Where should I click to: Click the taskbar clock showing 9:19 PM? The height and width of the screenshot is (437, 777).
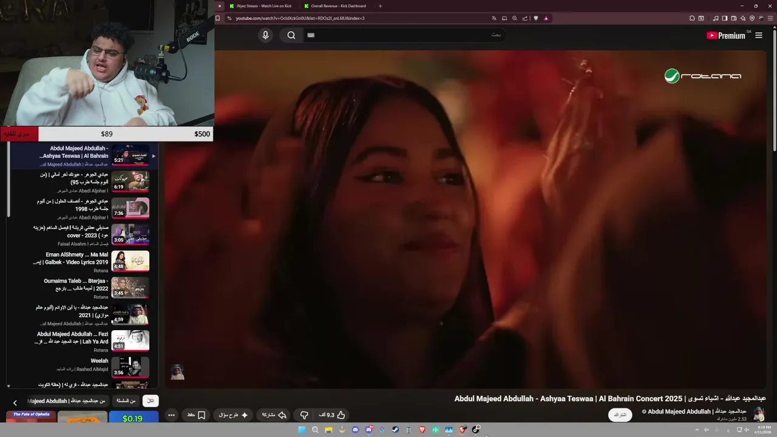pos(764,430)
